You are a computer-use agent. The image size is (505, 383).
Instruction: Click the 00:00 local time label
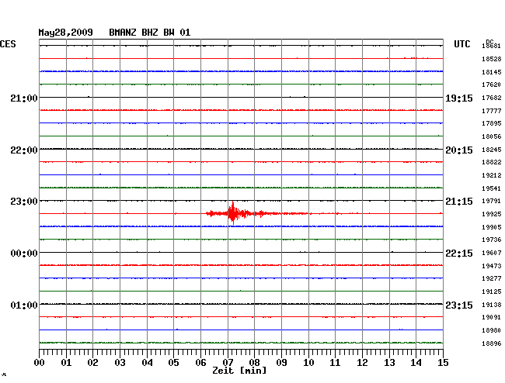[24, 254]
